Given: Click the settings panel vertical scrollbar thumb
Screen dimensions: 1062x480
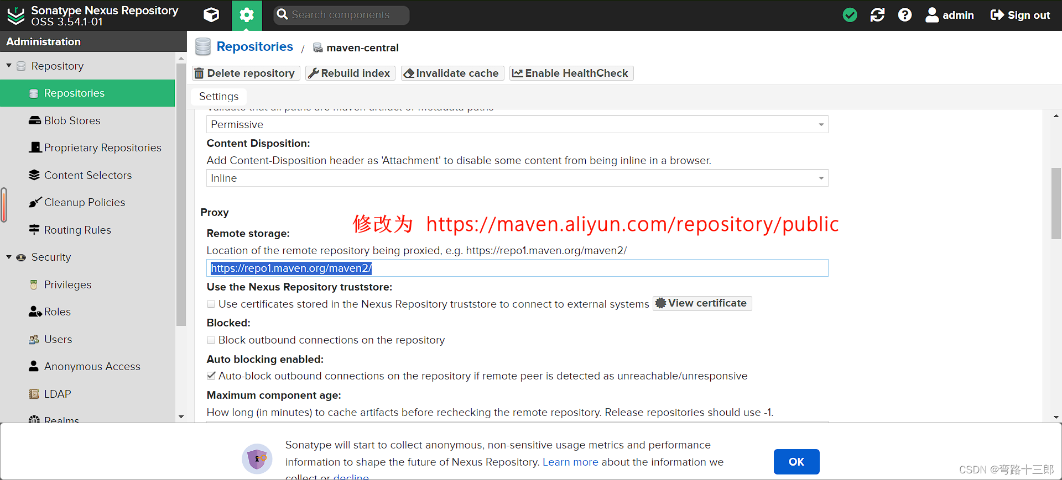Looking at the screenshot, I should click(x=1056, y=203).
